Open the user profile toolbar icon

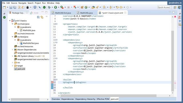pos(27,7)
